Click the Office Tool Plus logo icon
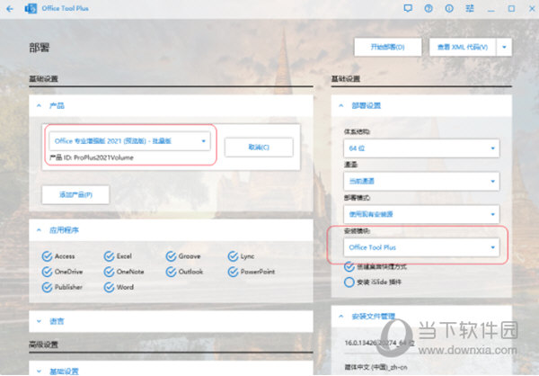This screenshot has height=376, width=539. click(31, 9)
